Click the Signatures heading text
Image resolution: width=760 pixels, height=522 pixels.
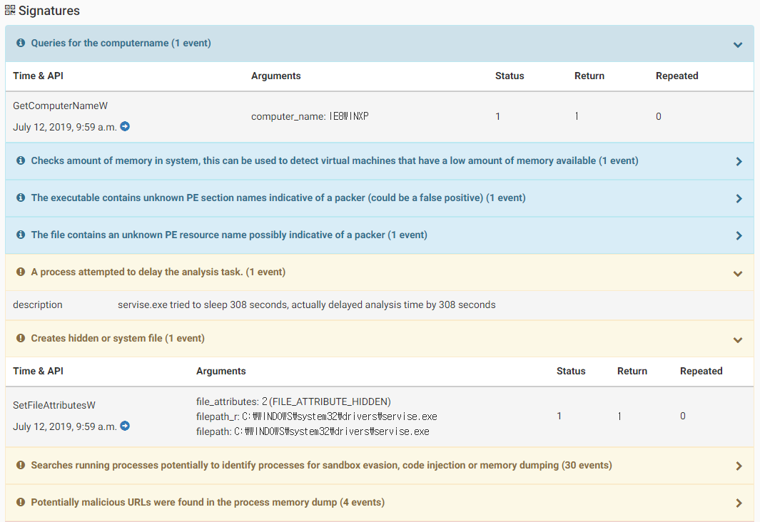click(49, 11)
